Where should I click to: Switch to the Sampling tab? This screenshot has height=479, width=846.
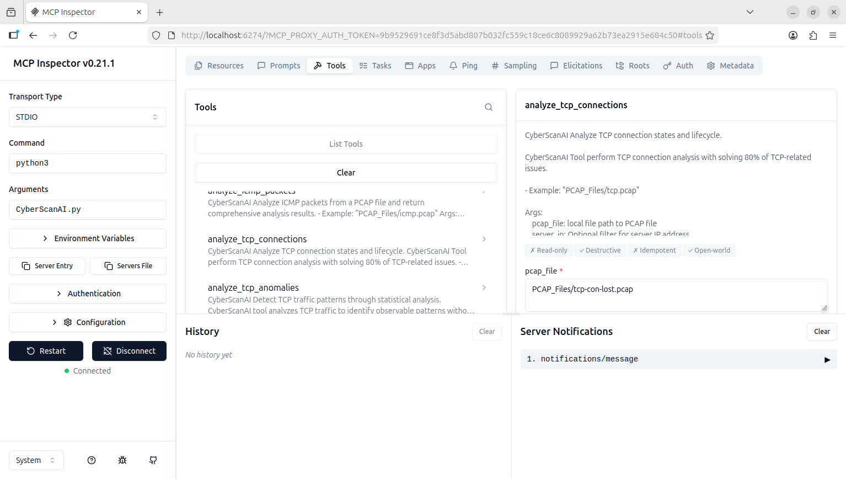(514, 66)
